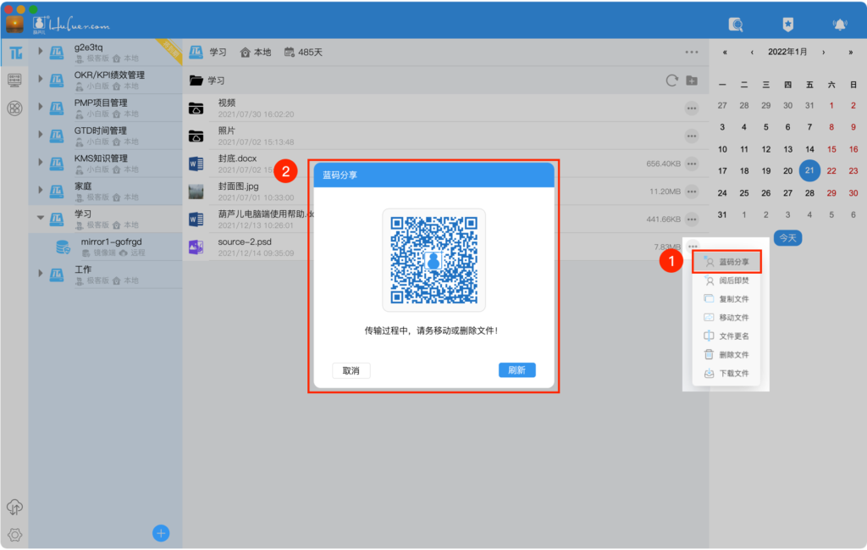Select the mirror1-gofrgd tree item
Screen dimensions: 867x550
pyautogui.click(x=105, y=247)
